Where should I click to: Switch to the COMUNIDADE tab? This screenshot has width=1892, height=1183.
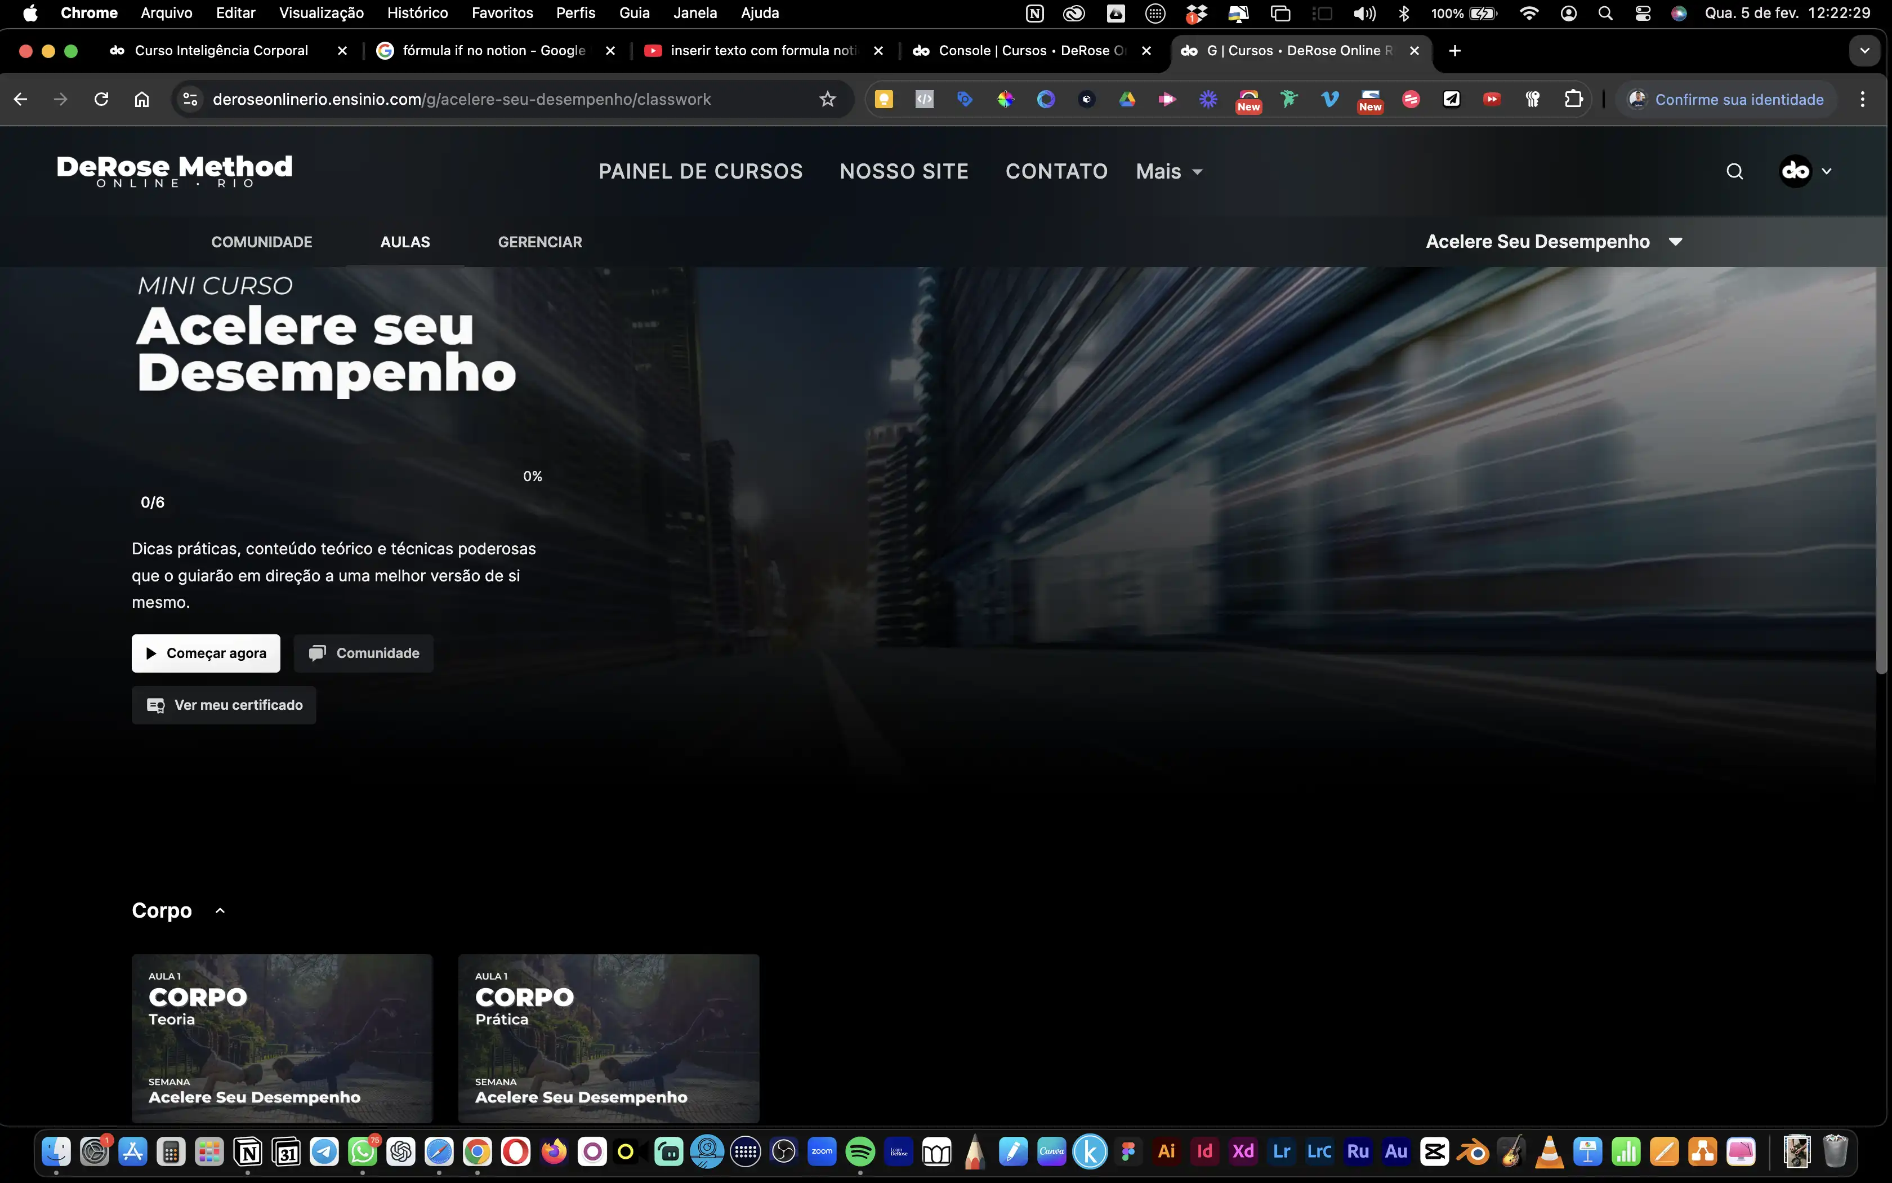261,242
